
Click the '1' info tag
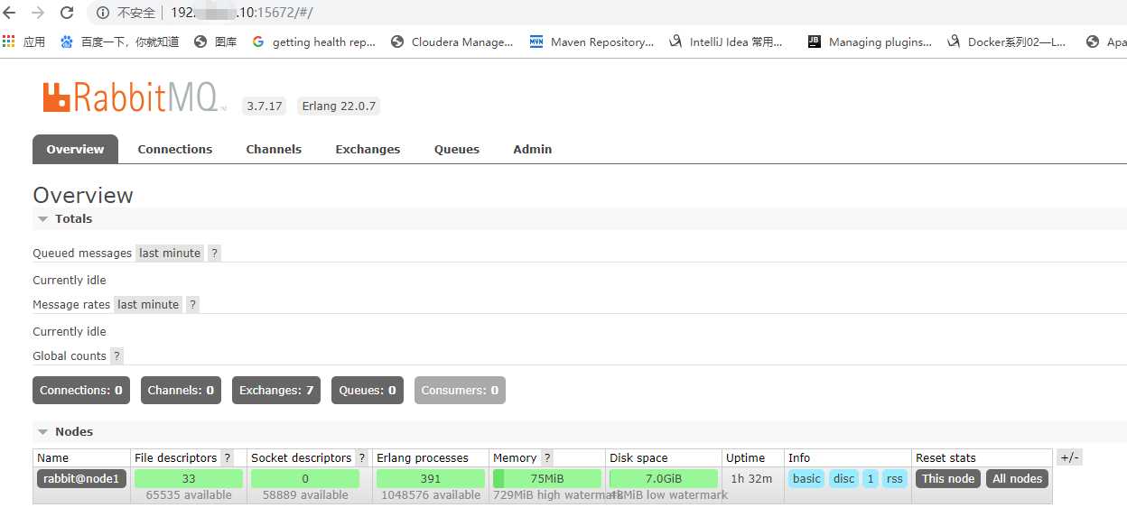pyautogui.click(x=871, y=479)
